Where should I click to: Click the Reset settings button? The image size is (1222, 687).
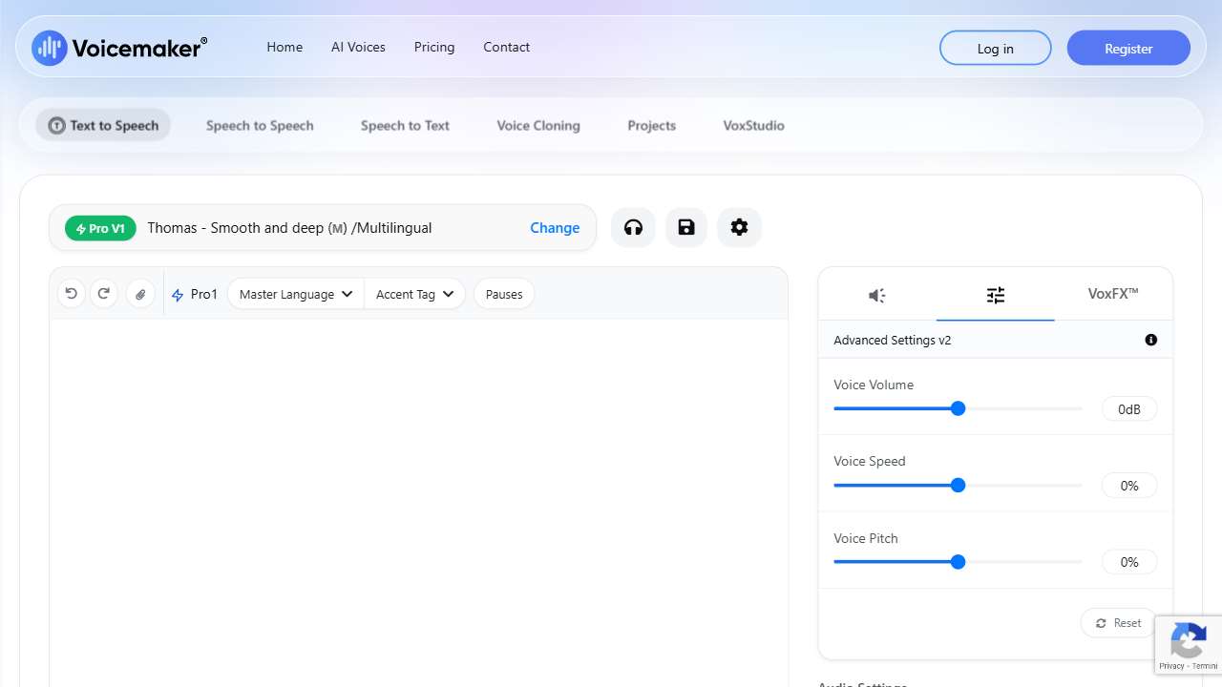pyautogui.click(x=1118, y=623)
